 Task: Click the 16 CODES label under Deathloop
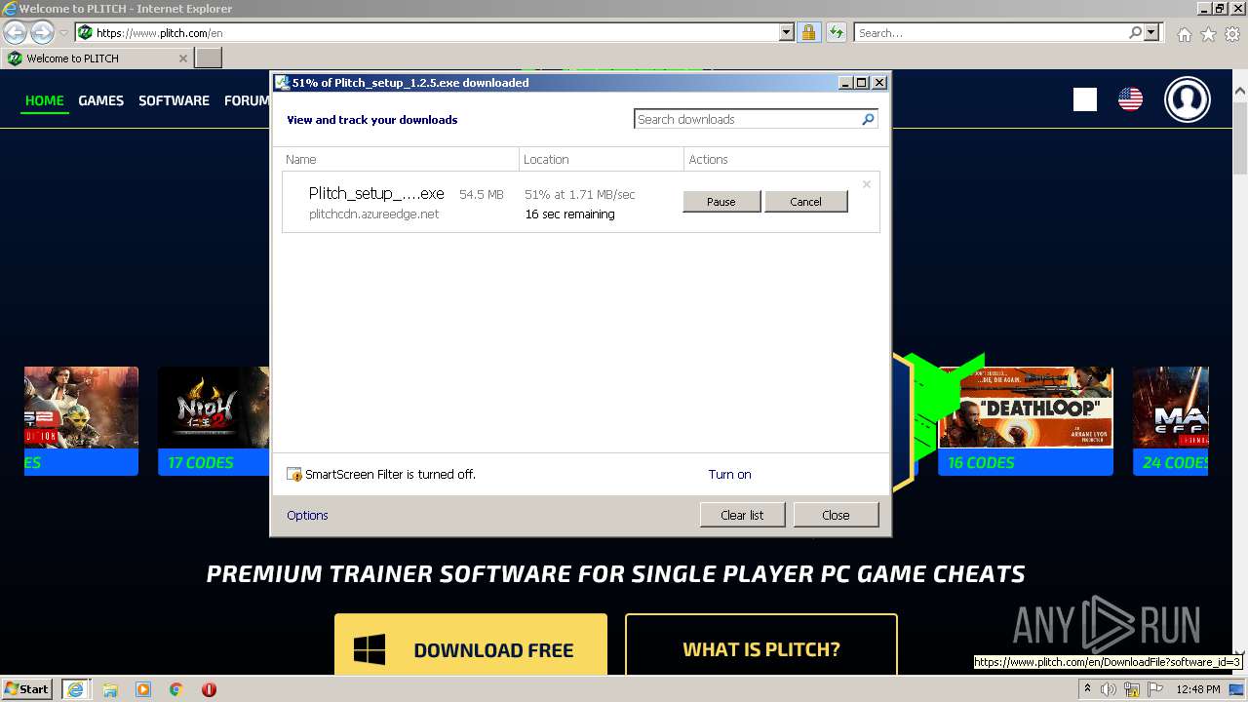click(x=981, y=463)
